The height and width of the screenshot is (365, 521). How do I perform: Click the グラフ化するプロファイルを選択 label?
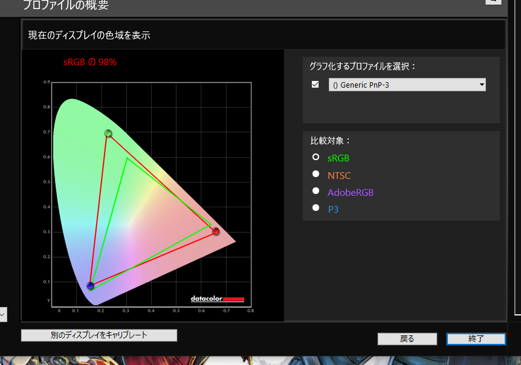(363, 66)
